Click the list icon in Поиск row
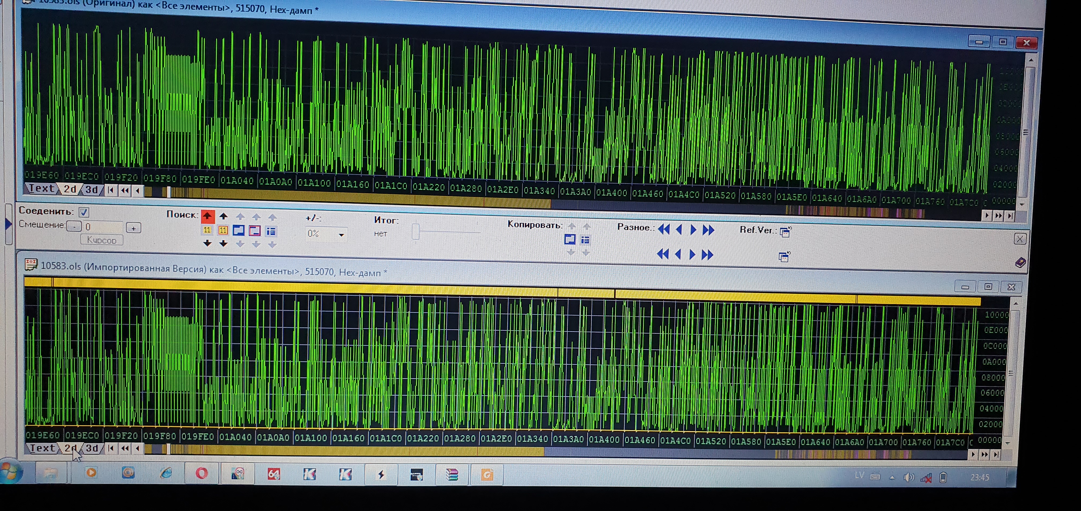Screen dimensions: 1081x511 pos(271,231)
